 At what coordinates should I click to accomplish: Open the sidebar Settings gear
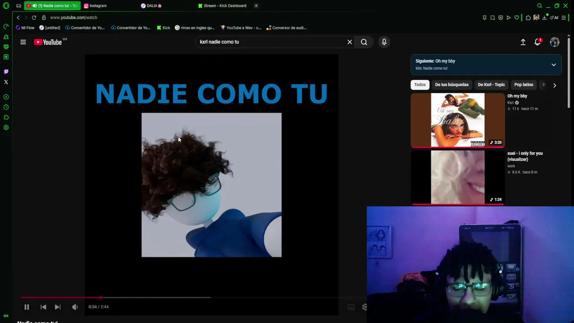(x=6, y=127)
